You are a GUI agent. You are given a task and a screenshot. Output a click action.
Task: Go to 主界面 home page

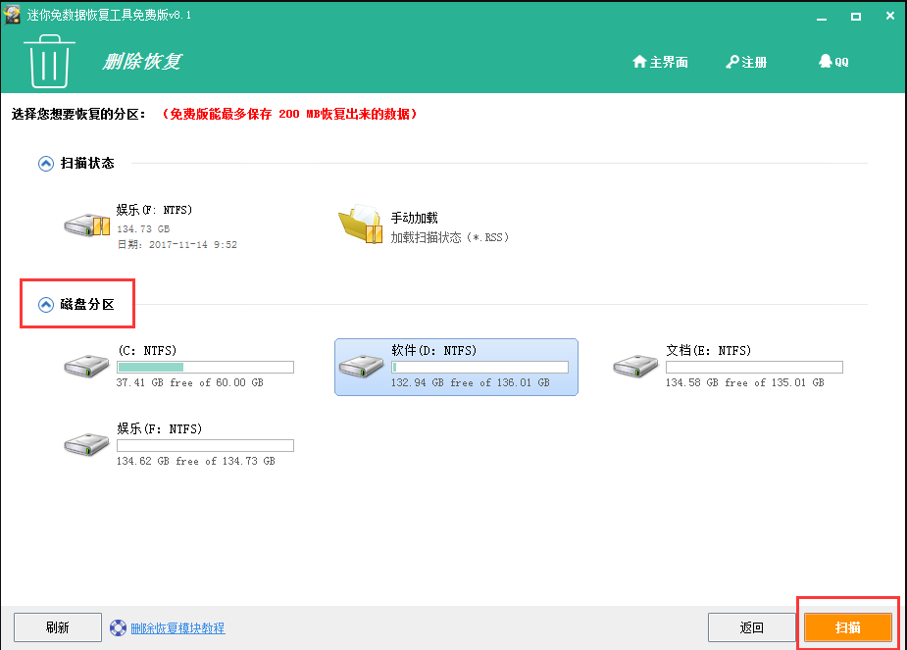[660, 62]
